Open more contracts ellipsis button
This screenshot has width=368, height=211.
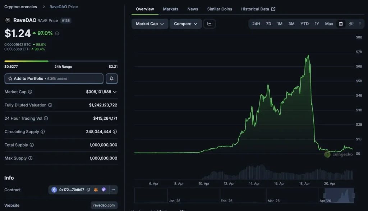coord(113,190)
